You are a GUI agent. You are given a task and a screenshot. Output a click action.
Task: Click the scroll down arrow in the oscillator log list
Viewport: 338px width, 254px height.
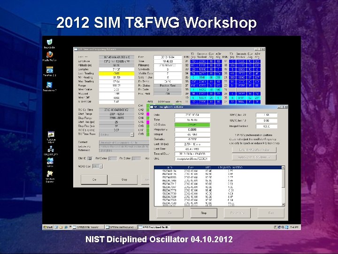point(283,204)
